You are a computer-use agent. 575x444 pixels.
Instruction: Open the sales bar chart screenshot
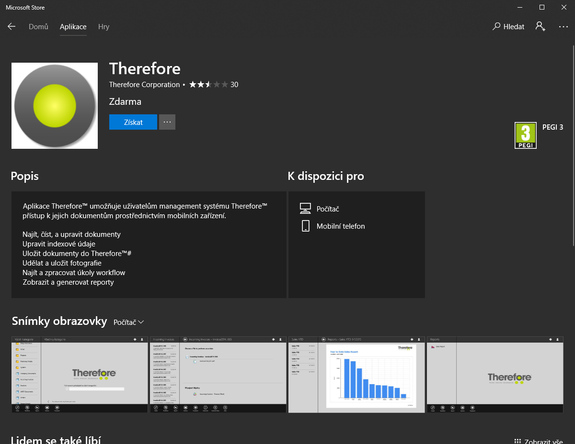(356, 375)
